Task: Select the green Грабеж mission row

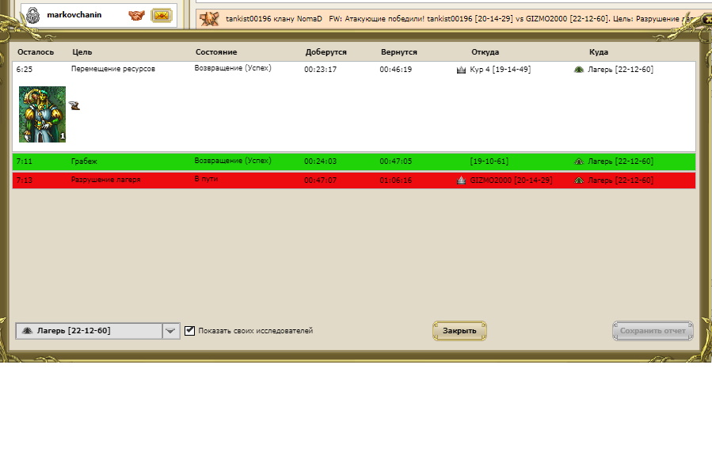Action: [353, 161]
